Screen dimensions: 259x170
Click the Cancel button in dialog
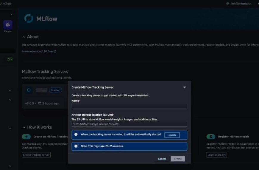162,159
